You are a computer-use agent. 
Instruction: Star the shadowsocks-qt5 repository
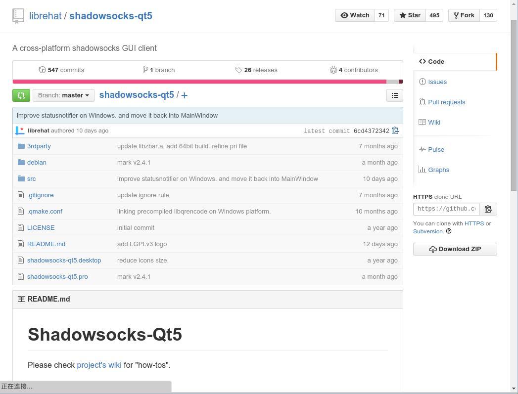pyautogui.click(x=410, y=15)
